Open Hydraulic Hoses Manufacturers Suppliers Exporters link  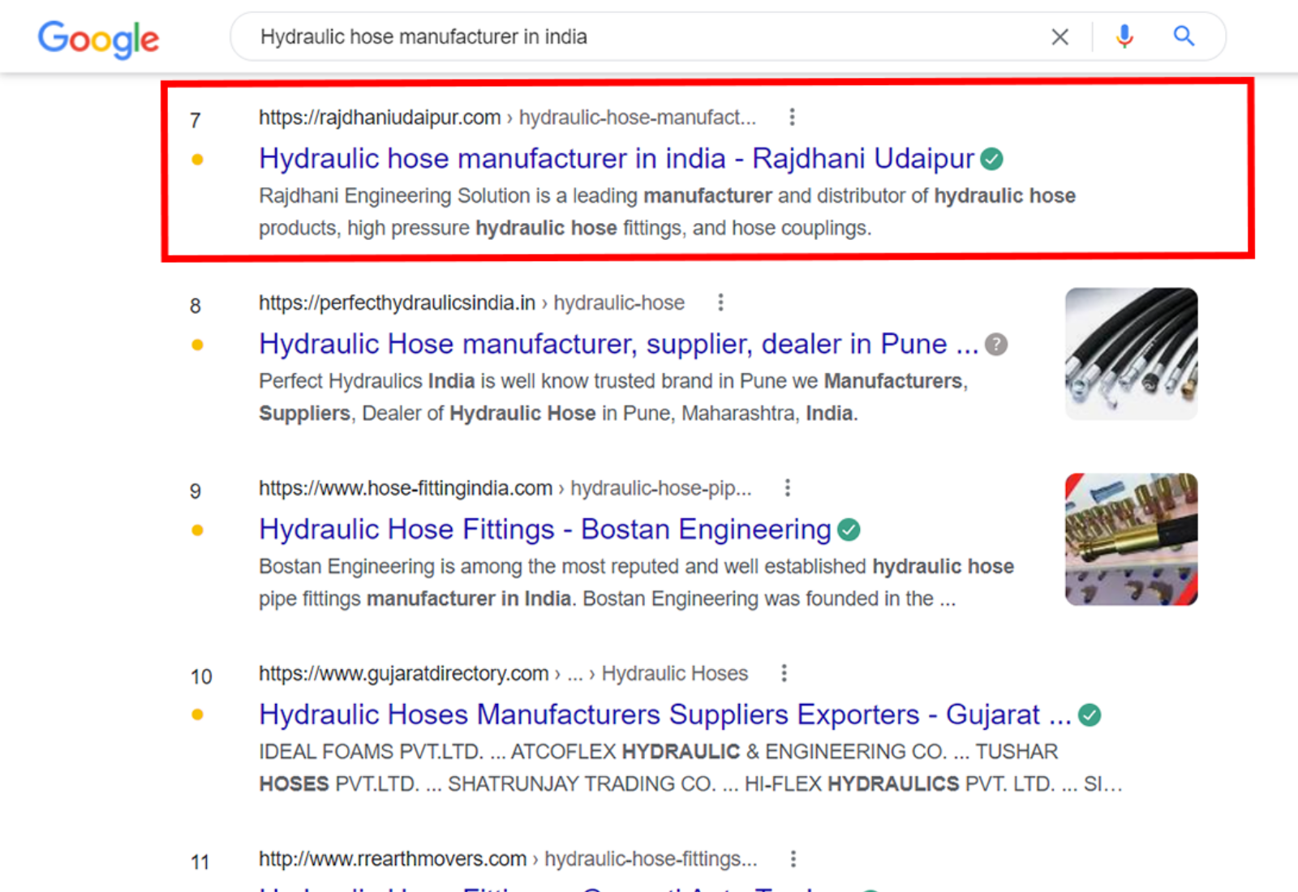[664, 715]
